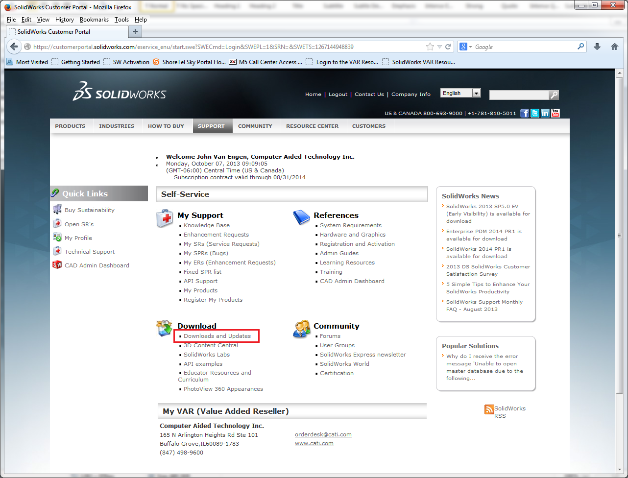Viewport: 628px width, 478px height.
Task: Open the Popular Solutions error message link
Action: click(484, 367)
